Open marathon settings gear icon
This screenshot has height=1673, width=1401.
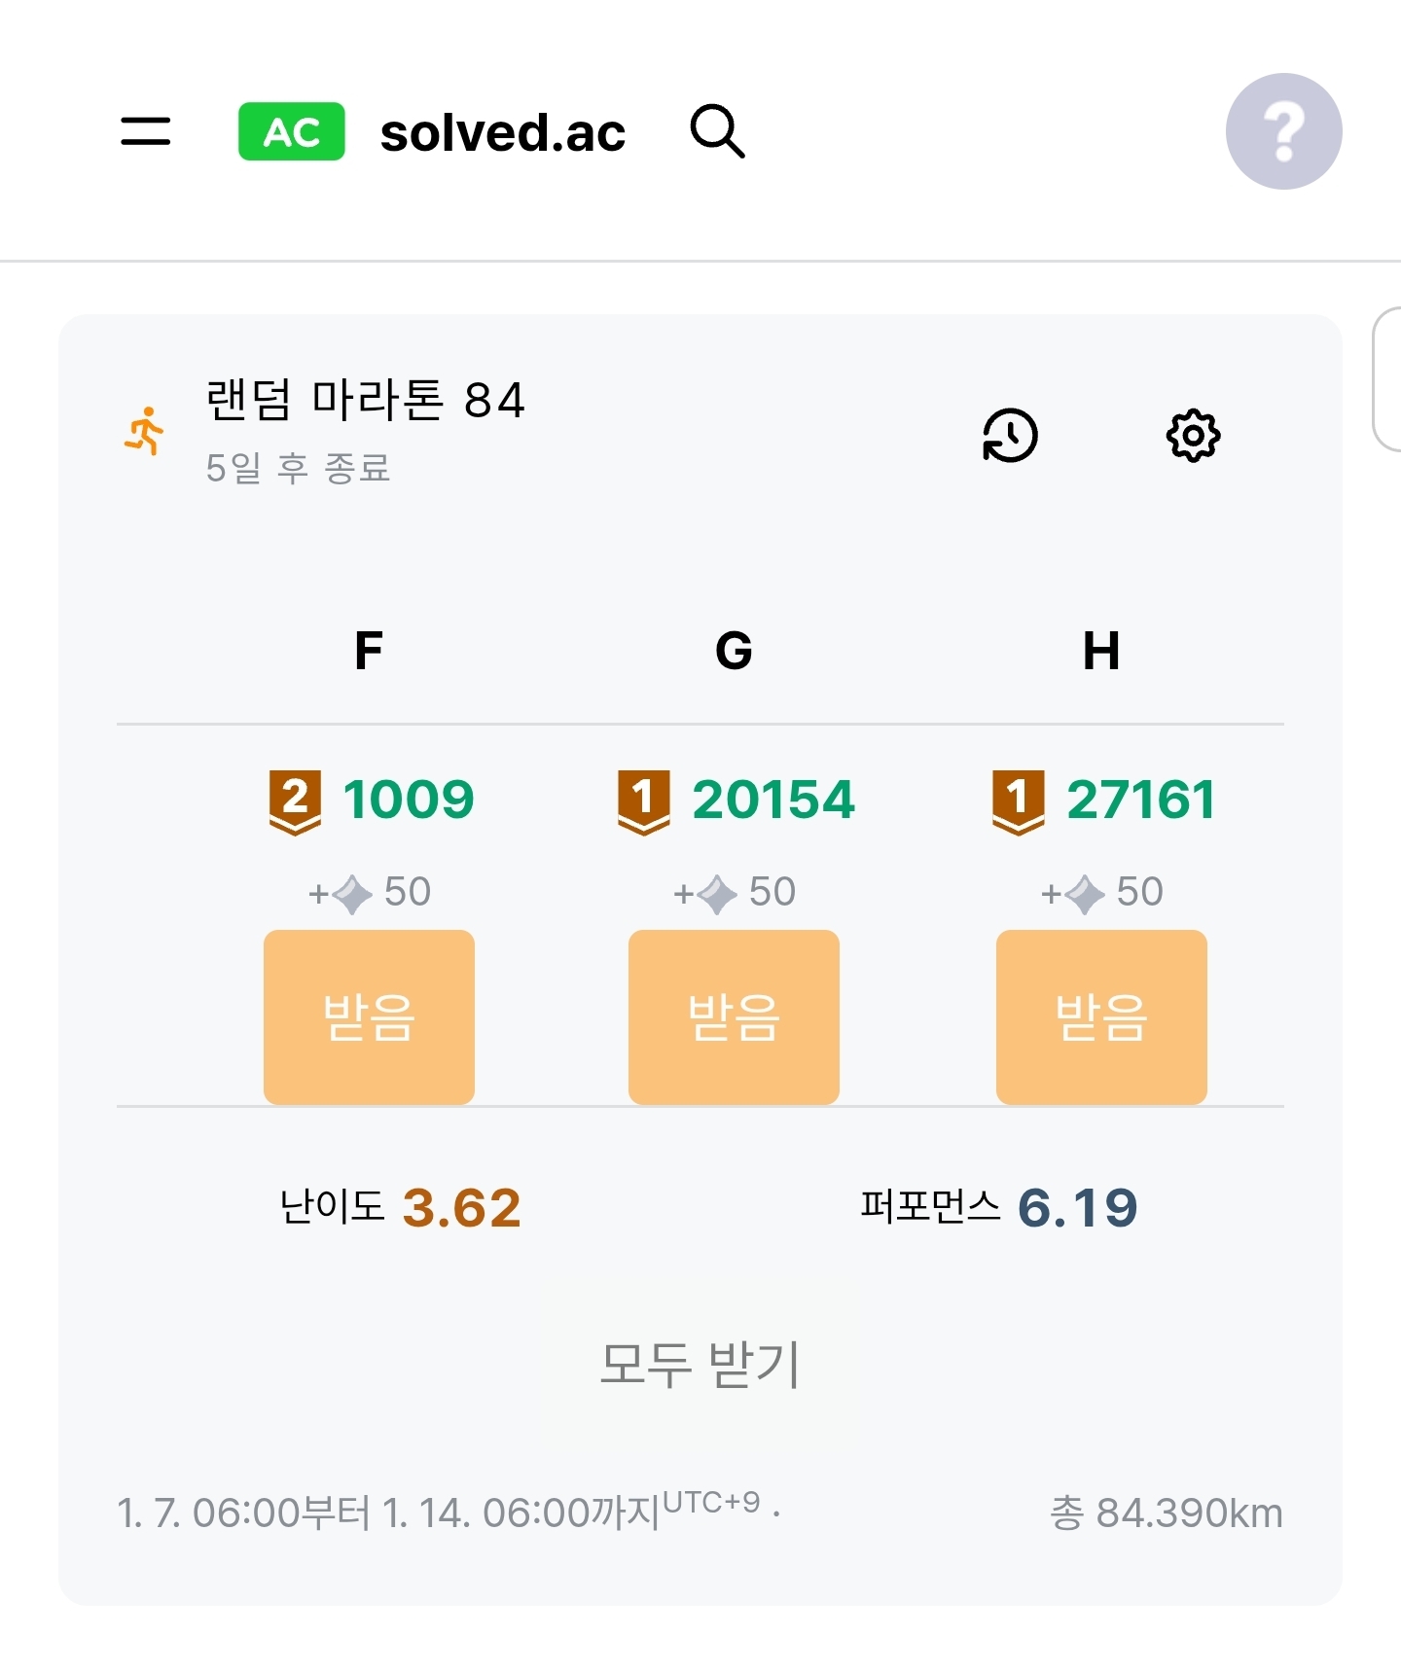coord(1193,435)
